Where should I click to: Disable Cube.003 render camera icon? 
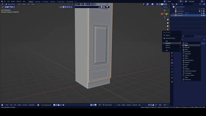[204, 13]
